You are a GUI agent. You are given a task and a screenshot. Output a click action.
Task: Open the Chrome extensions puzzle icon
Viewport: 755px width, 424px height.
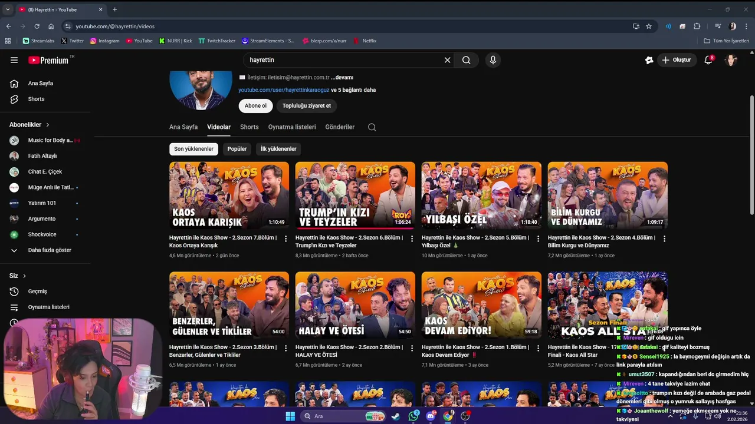click(697, 26)
